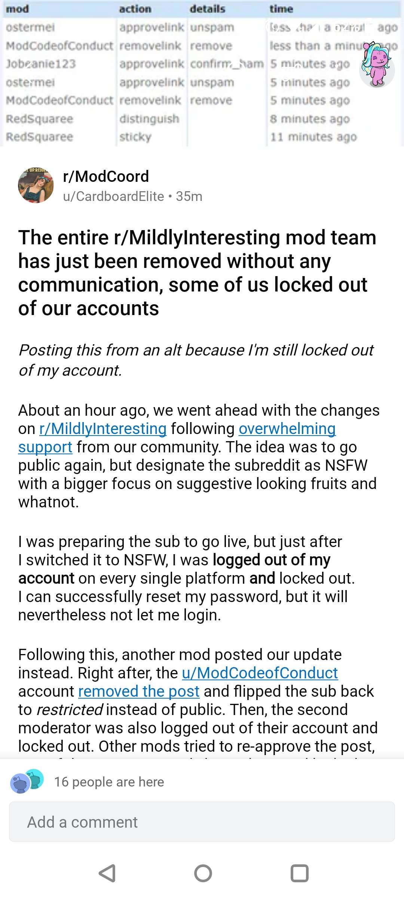
Task: Tap the overlapping user avatars near comment bar
Action: coord(26,781)
